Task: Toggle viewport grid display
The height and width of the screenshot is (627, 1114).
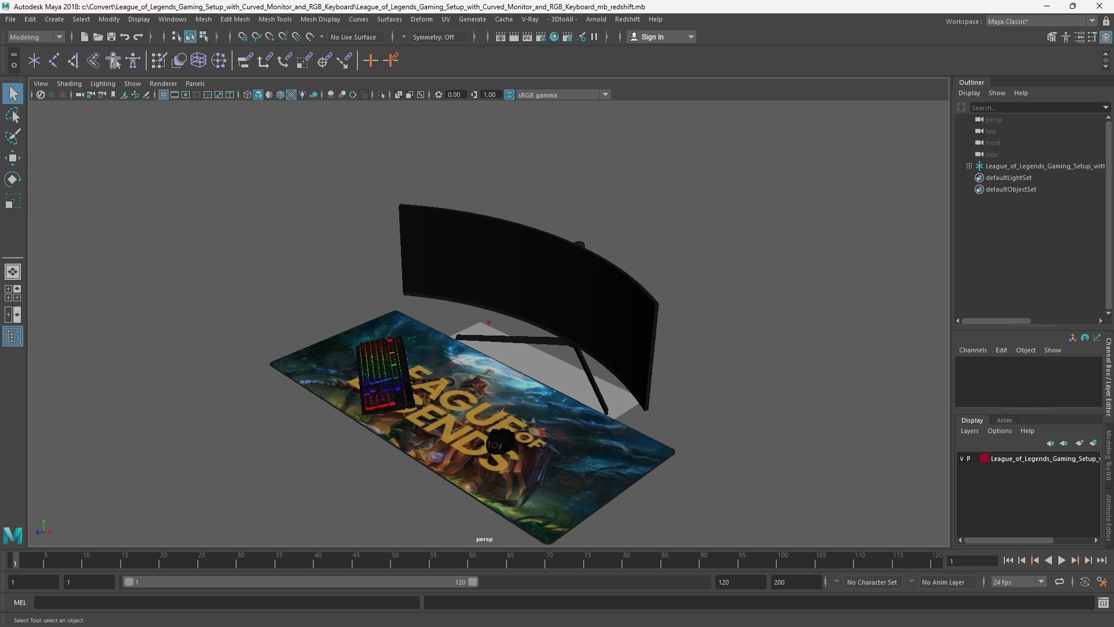Action: click(x=164, y=95)
